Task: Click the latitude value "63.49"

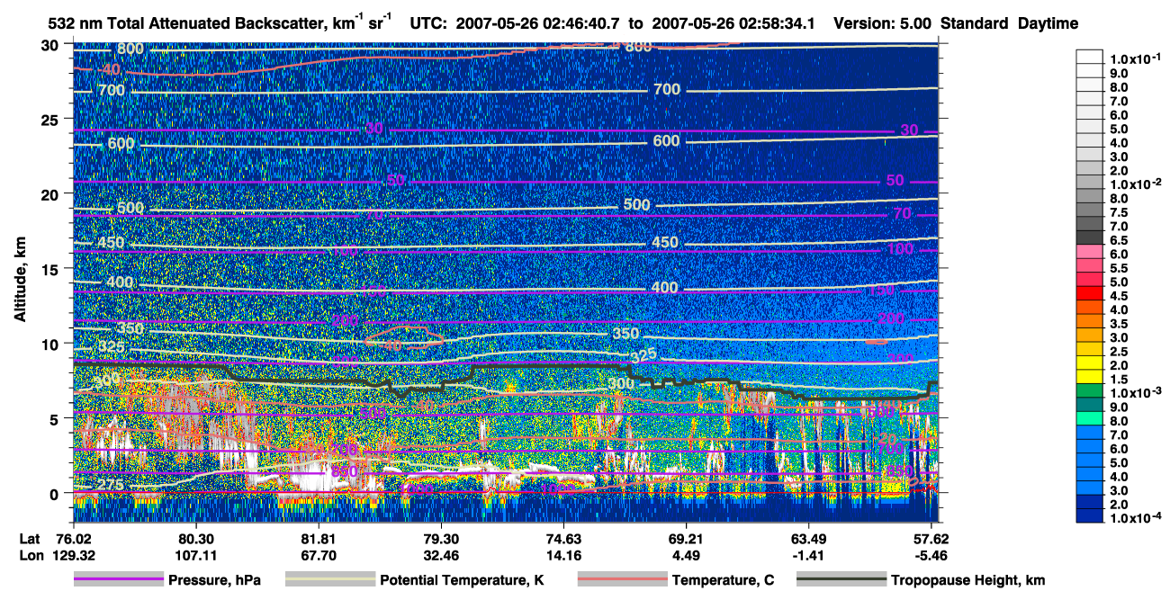Action: click(x=808, y=538)
